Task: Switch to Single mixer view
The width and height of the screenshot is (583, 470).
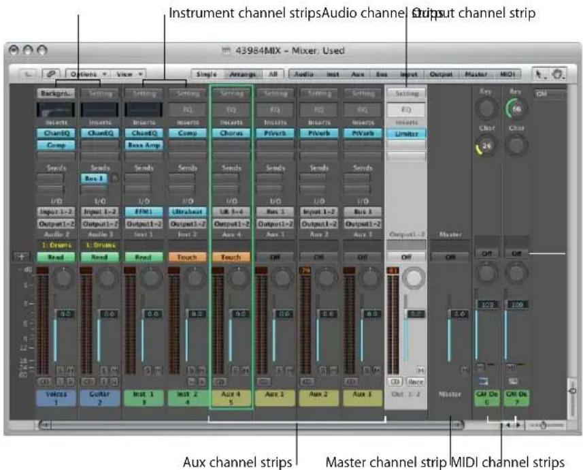Action: click(207, 74)
